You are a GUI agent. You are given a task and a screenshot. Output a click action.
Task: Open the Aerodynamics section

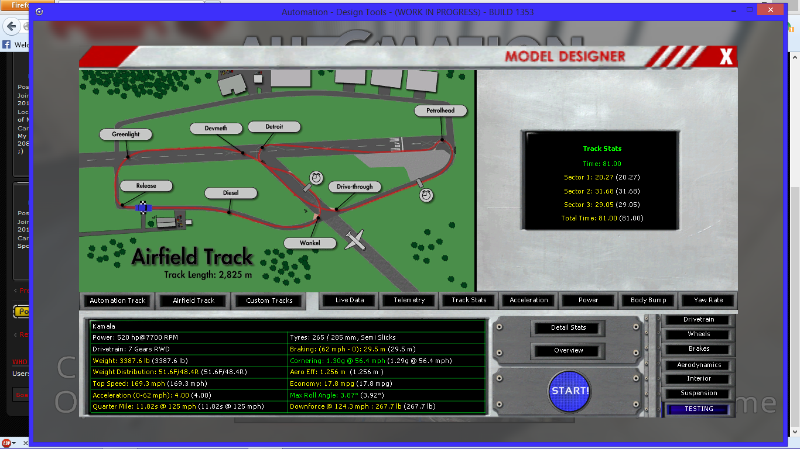tap(699, 365)
